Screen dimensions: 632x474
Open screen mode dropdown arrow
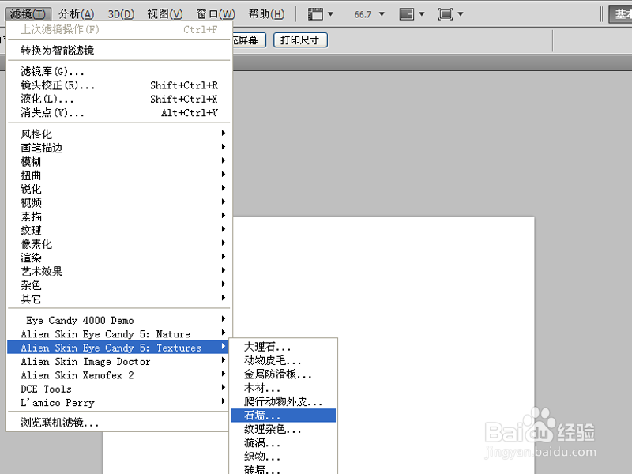[x=461, y=14]
